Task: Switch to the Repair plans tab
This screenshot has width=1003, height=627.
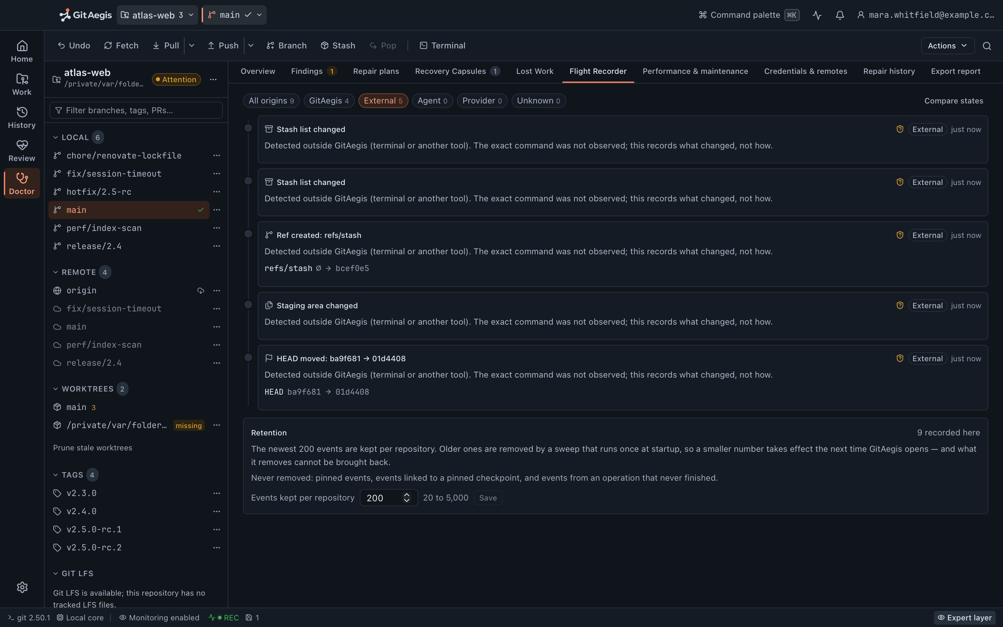Action: click(376, 71)
